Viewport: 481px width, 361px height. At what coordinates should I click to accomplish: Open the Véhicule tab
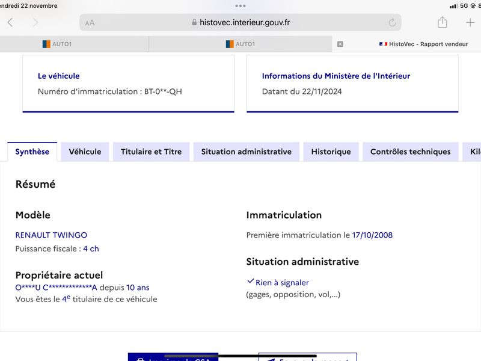(85, 152)
